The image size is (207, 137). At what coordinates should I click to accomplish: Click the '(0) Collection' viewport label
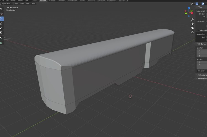click(10, 10)
